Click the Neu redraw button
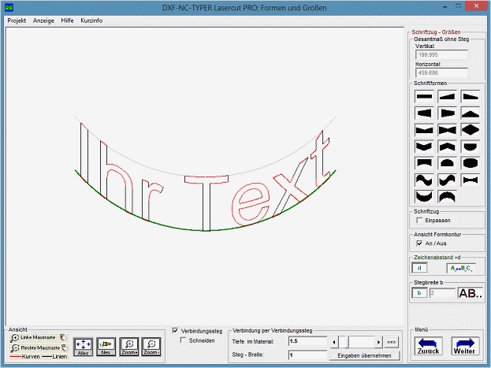This screenshot has width=491, height=368. (x=106, y=347)
